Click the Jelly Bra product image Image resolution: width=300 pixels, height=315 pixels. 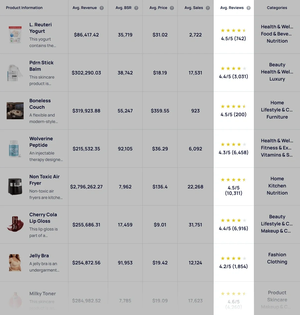[x=15, y=262]
